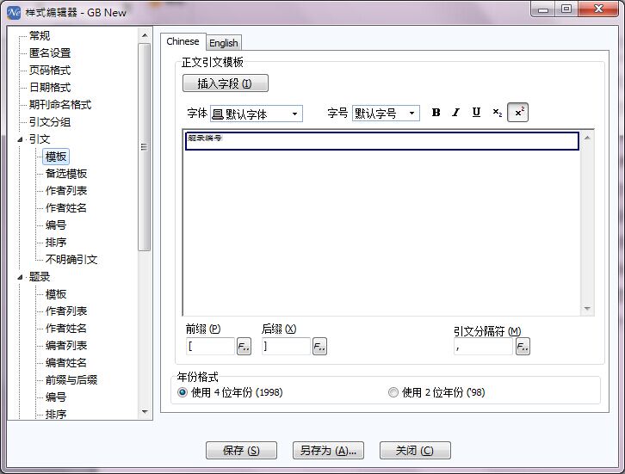Select 编号 under 题录

tap(56, 397)
